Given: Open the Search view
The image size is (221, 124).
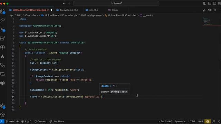Looking at the screenshot, I should coord(3,20).
